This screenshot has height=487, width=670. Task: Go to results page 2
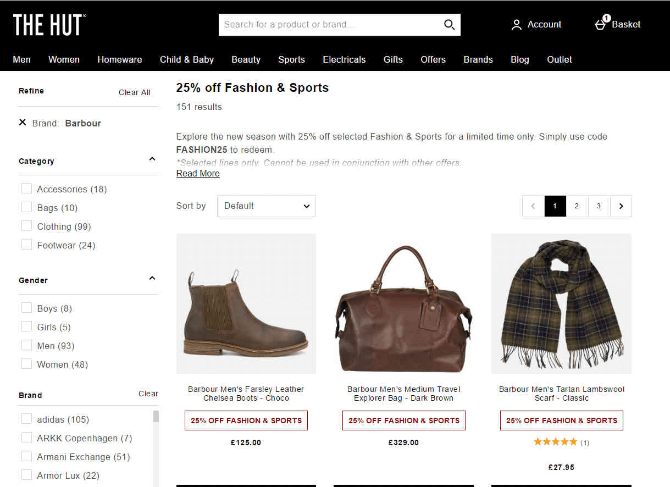577,206
